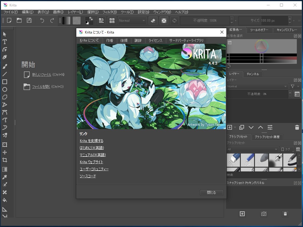303x227 pixels.
Task: Switch to the チャンネル tab
Action: [253, 74]
